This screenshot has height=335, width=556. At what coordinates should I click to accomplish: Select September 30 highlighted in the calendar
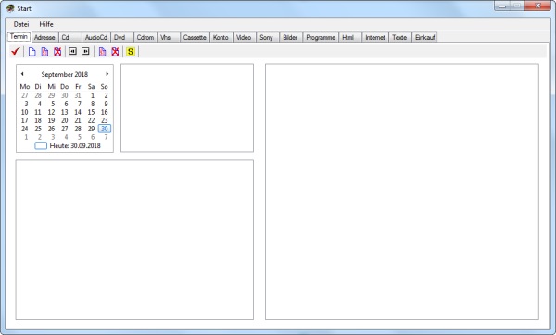coord(104,129)
